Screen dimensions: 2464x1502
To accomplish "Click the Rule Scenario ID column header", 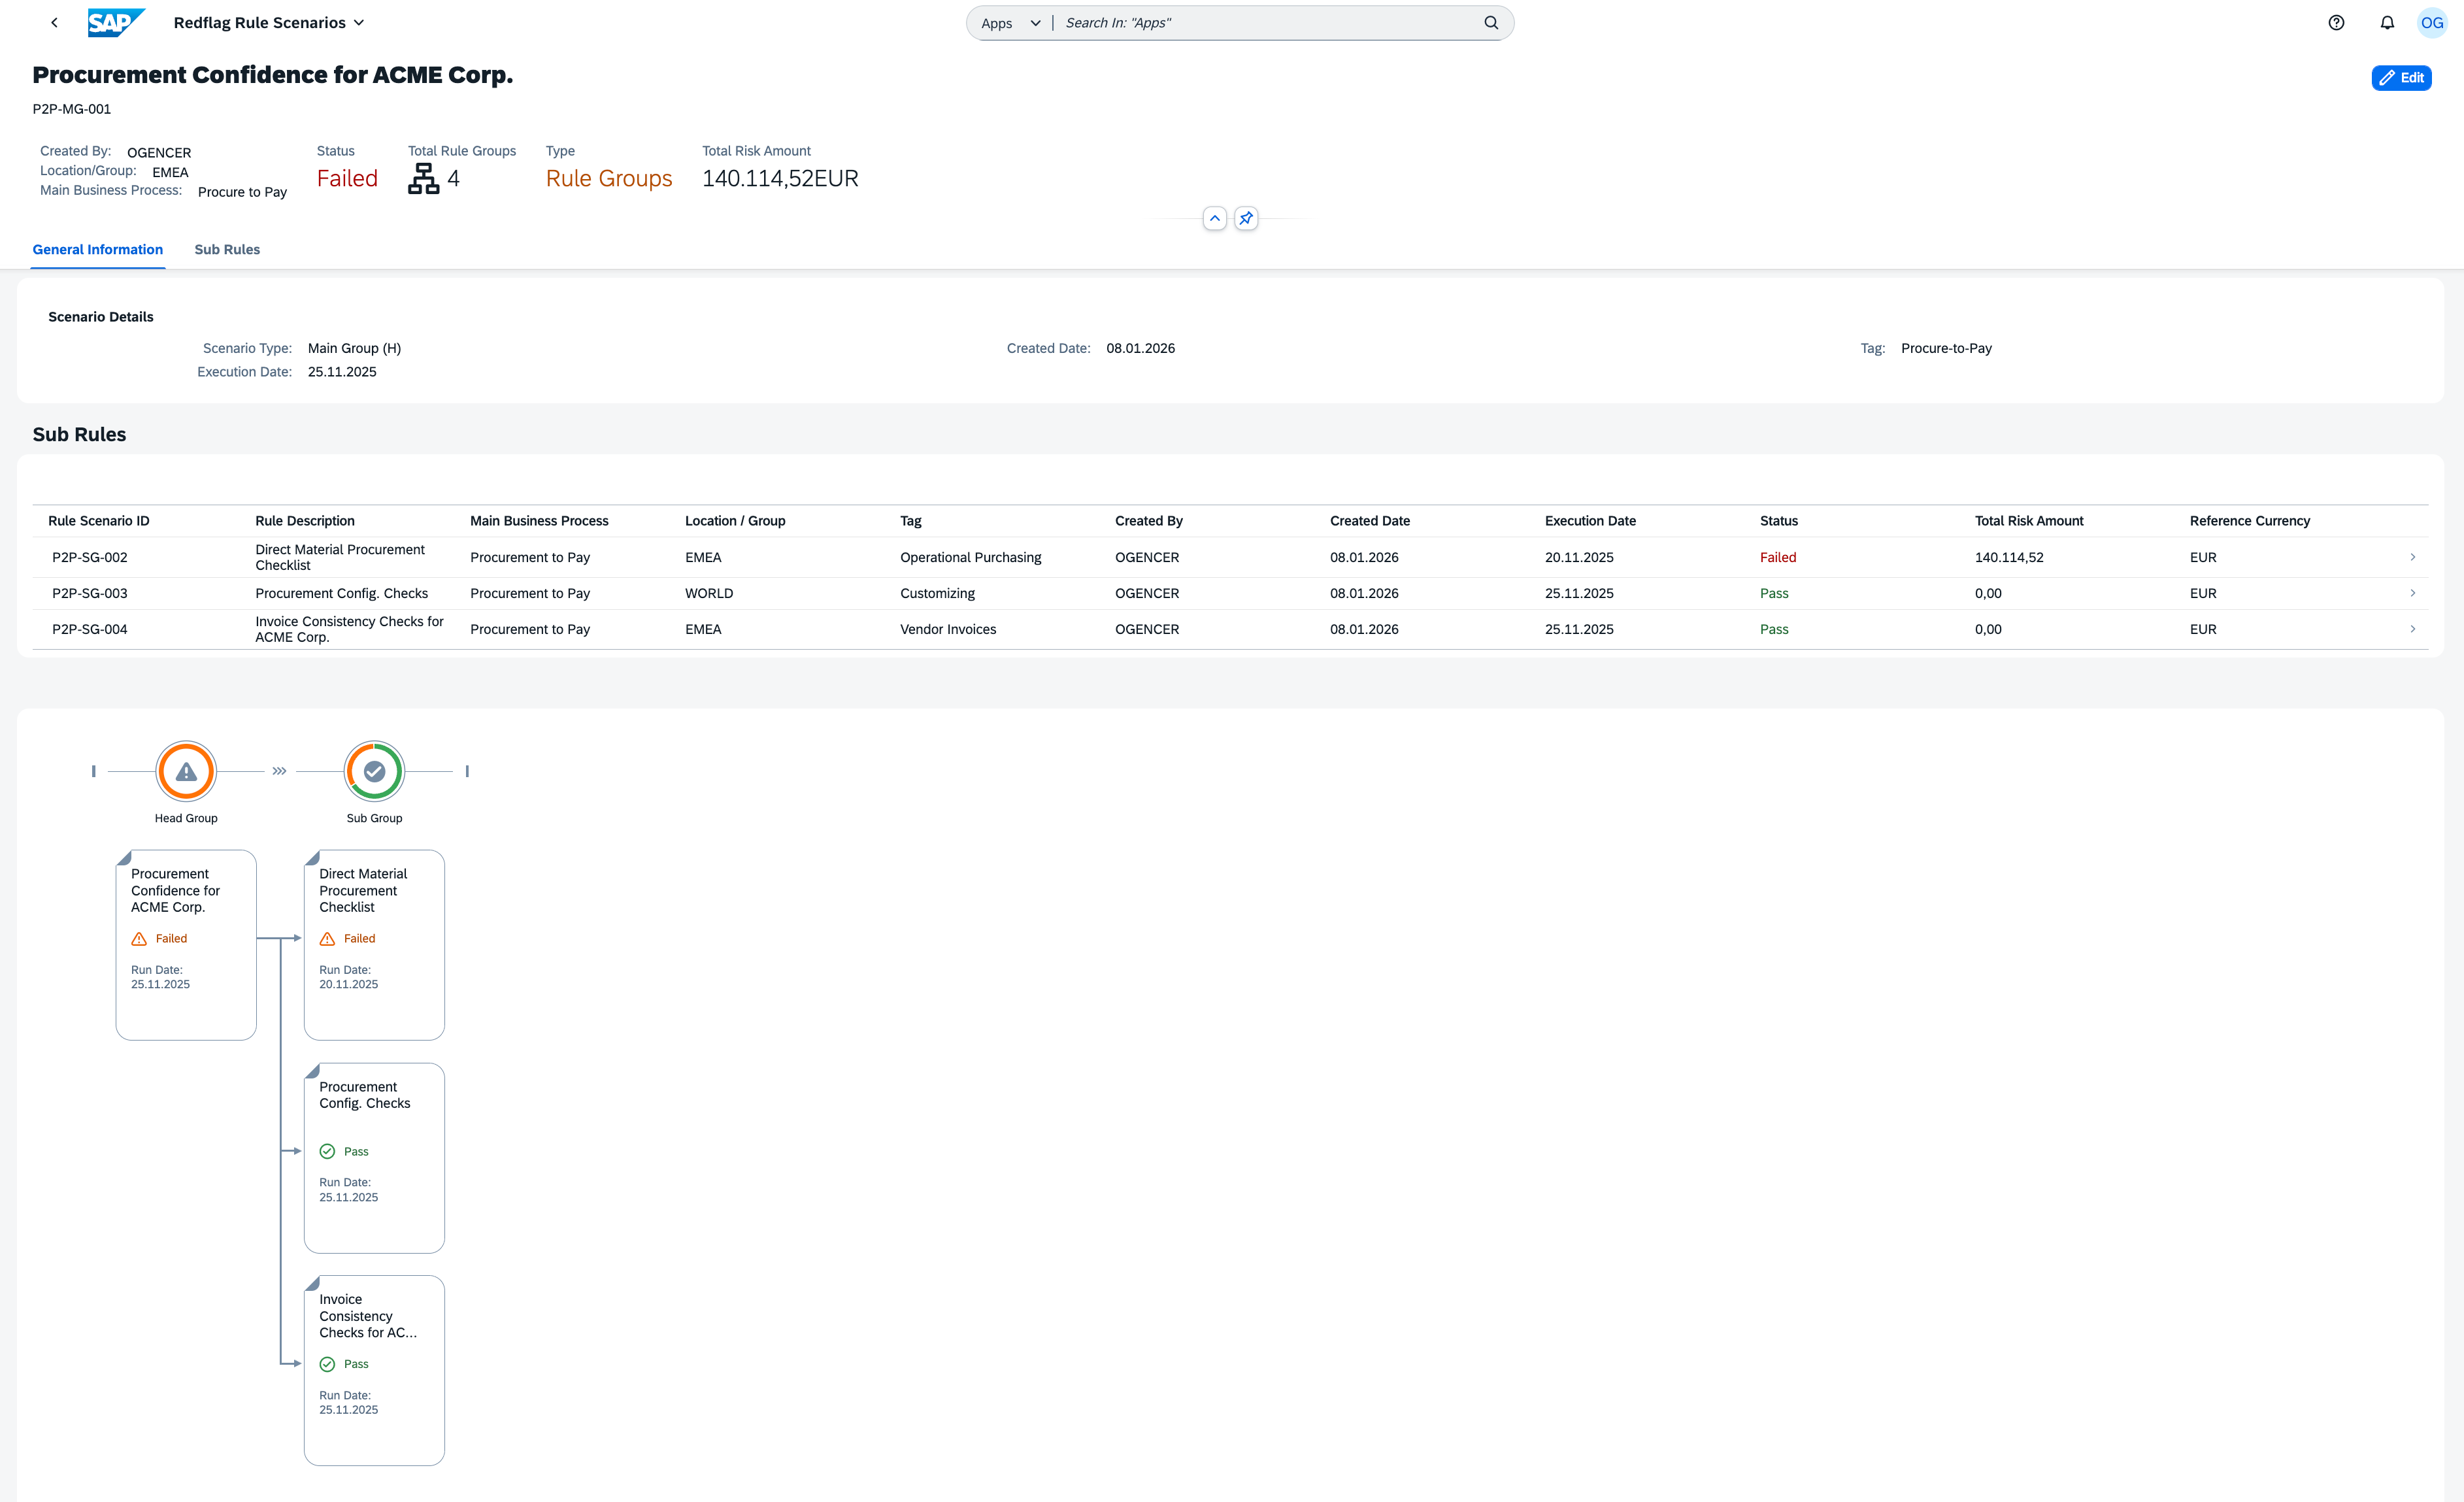I will click(x=99, y=521).
